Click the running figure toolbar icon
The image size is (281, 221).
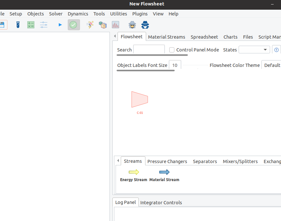click(90, 25)
